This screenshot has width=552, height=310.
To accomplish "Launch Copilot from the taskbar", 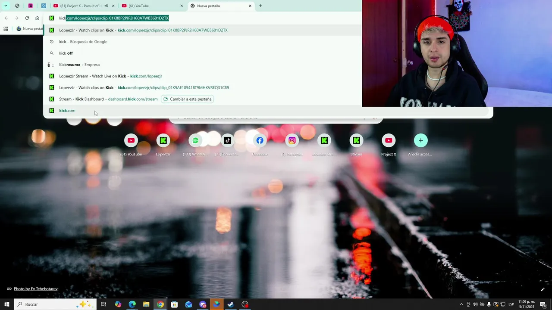I will click(118, 304).
